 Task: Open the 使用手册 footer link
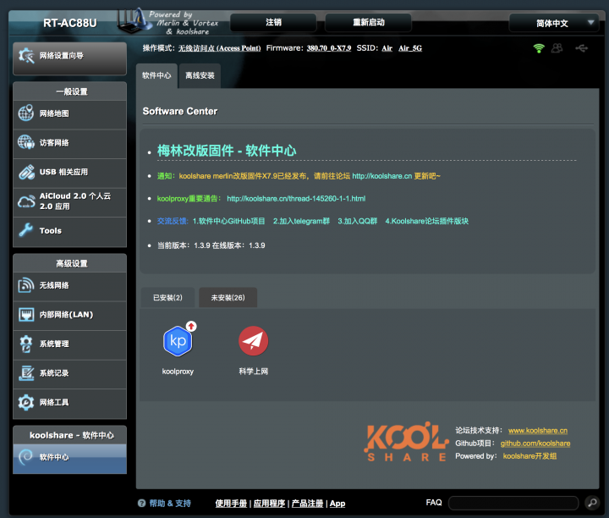[x=231, y=504]
